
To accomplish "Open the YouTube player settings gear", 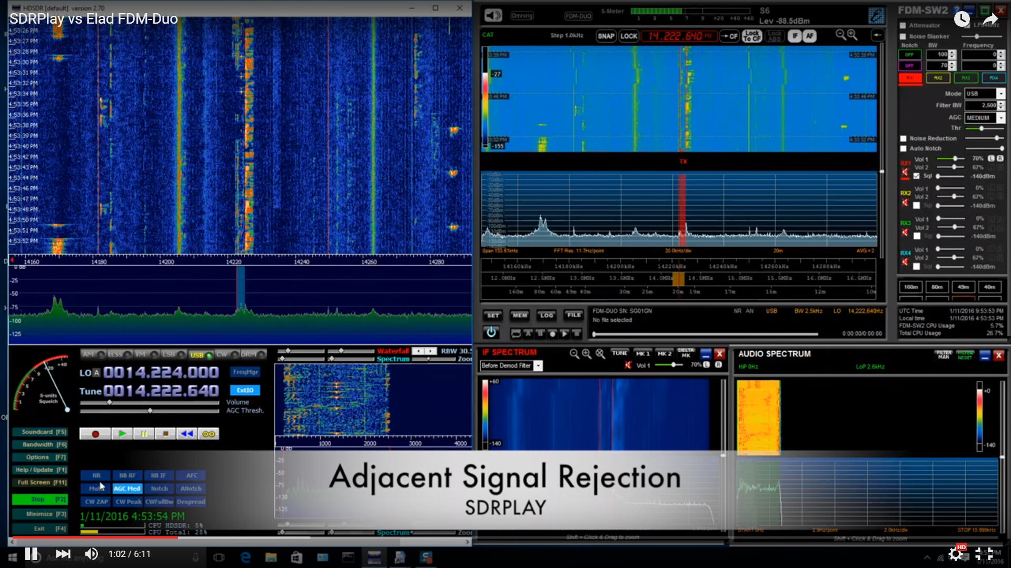I will coord(956,554).
